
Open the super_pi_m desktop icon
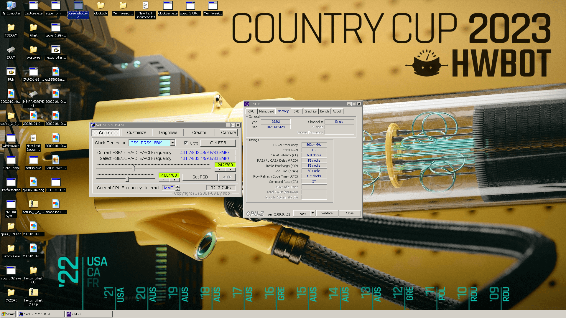pos(56,8)
